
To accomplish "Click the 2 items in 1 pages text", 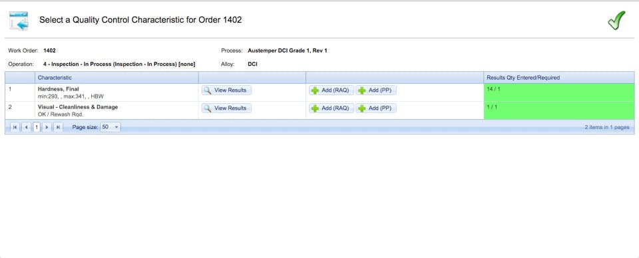I will coord(607,128).
